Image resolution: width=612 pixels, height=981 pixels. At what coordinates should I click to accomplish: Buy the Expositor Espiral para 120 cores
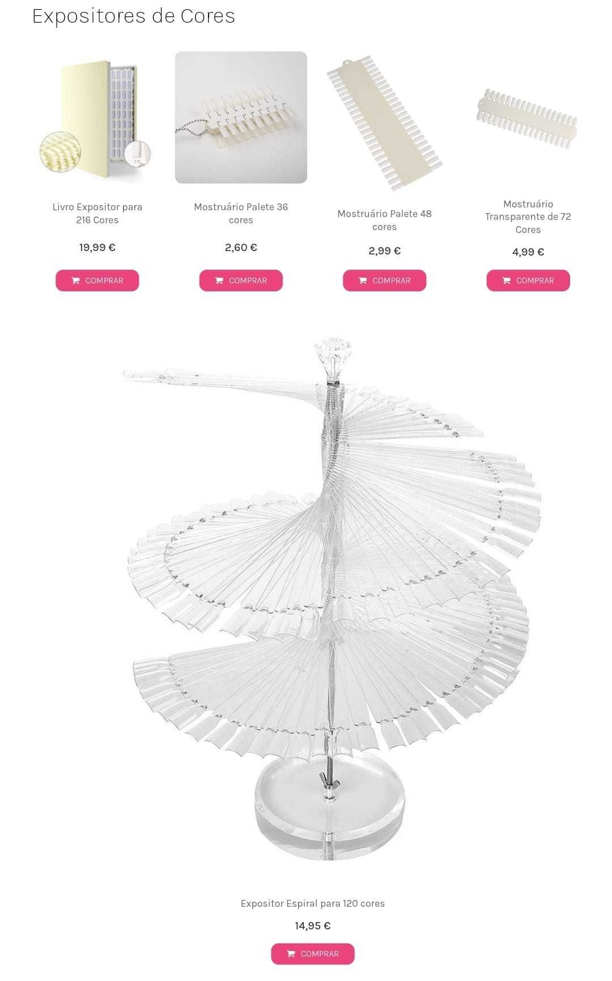click(x=313, y=954)
